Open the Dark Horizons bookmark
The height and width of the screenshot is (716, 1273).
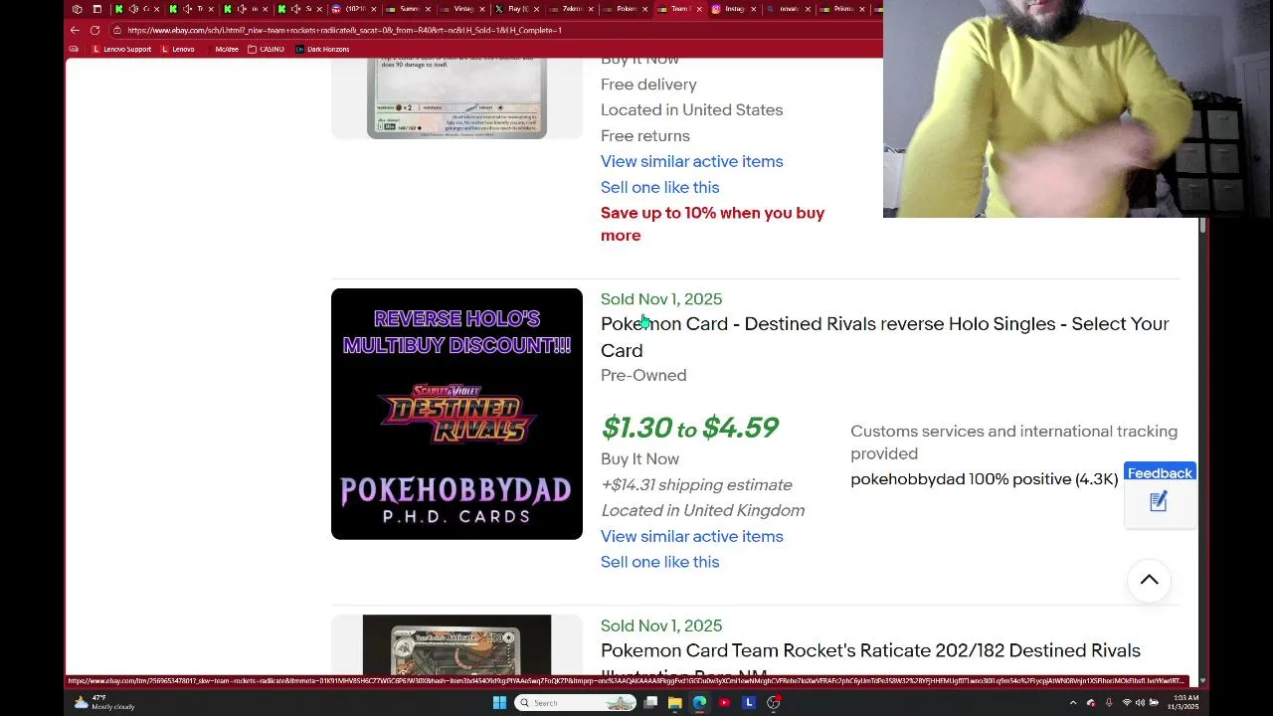pyautogui.click(x=322, y=49)
